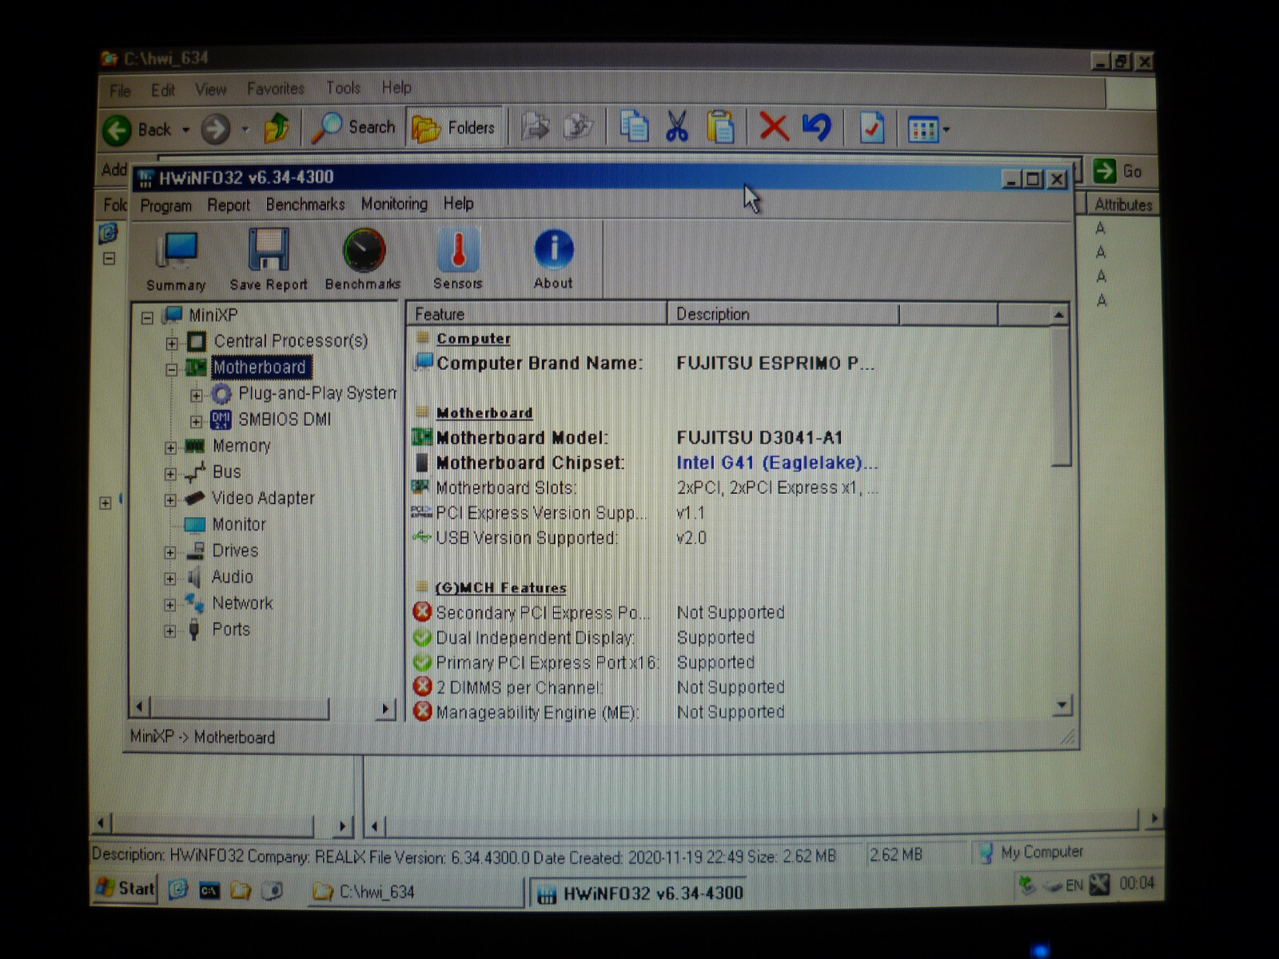
Task: Click the Copy toolbar icon
Action: [x=634, y=126]
